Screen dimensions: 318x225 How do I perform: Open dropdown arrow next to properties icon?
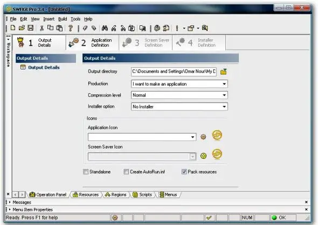[198, 29]
